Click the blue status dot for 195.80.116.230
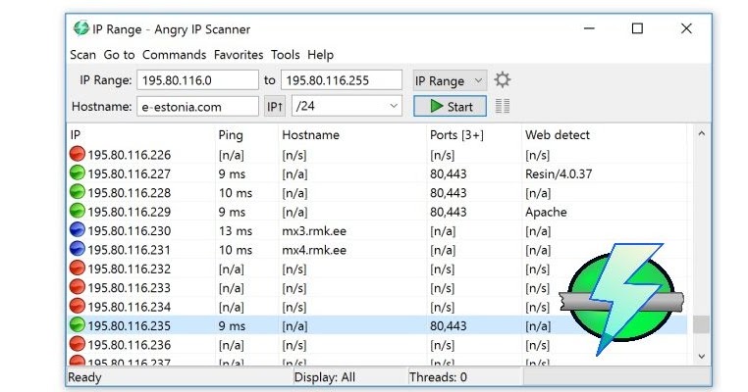The height and width of the screenshot is (392, 748). point(78,230)
